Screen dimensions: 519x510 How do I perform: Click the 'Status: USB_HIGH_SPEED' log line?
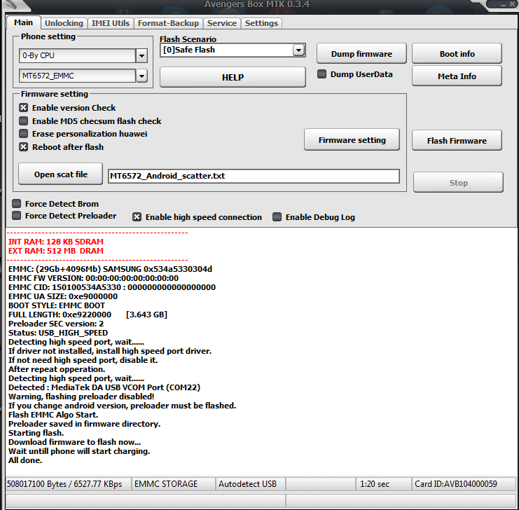point(58,333)
